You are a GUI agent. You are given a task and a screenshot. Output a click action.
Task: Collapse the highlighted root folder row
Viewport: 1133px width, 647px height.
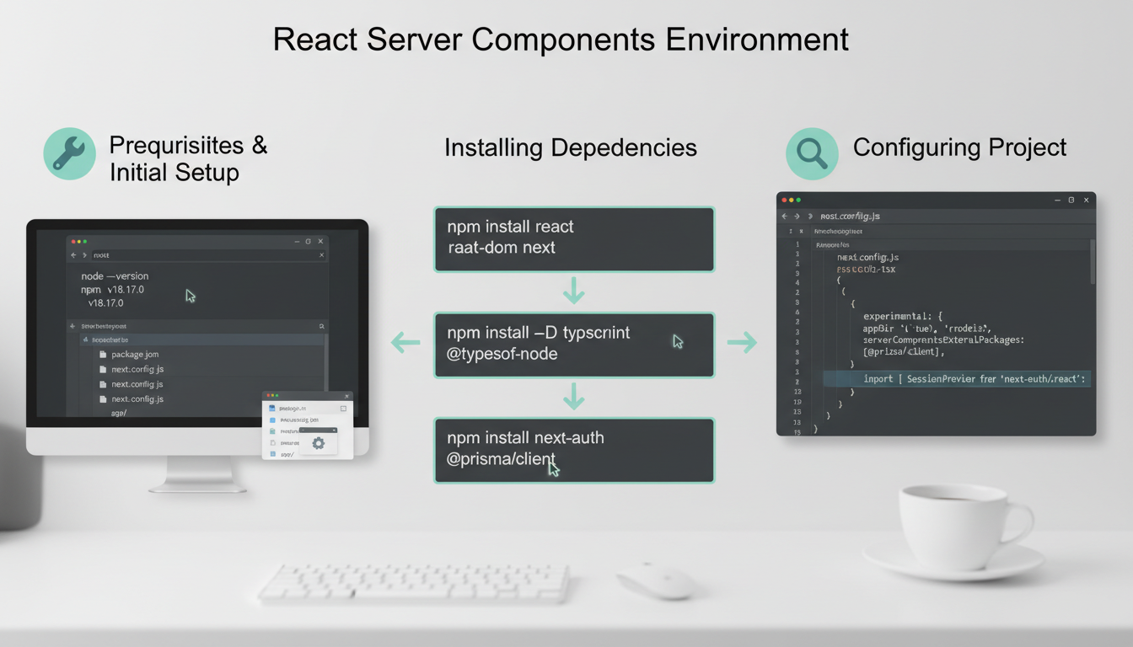click(202, 340)
